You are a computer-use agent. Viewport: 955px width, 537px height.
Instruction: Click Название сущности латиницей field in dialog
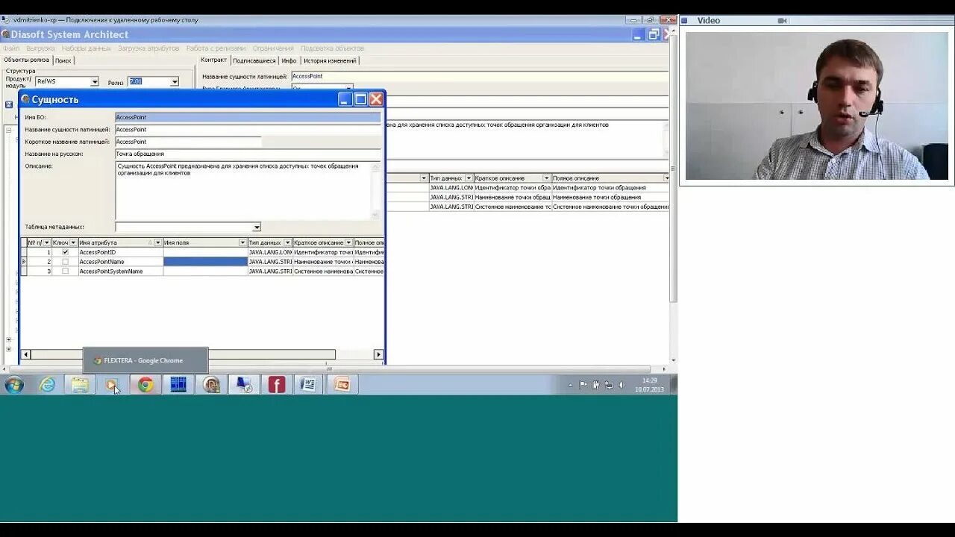click(248, 130)
